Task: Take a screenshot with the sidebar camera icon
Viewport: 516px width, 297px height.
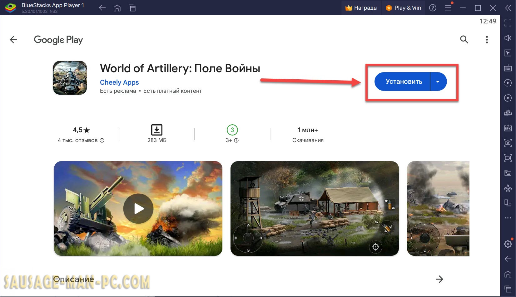Action: 508,143
